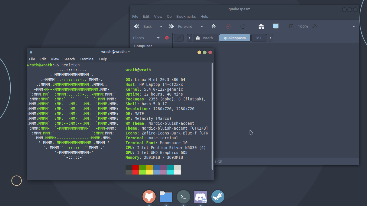Open parent folder with the Up icon
Image resolution: width=367 pixels, height=206 pixels.
pos(214,26)
